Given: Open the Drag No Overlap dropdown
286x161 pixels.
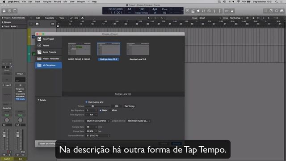Looking at the screenshot, I should pos(236,18).
